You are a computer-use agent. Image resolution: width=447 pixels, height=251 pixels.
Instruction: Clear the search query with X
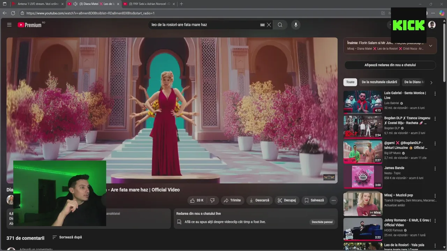click(269, 25)
